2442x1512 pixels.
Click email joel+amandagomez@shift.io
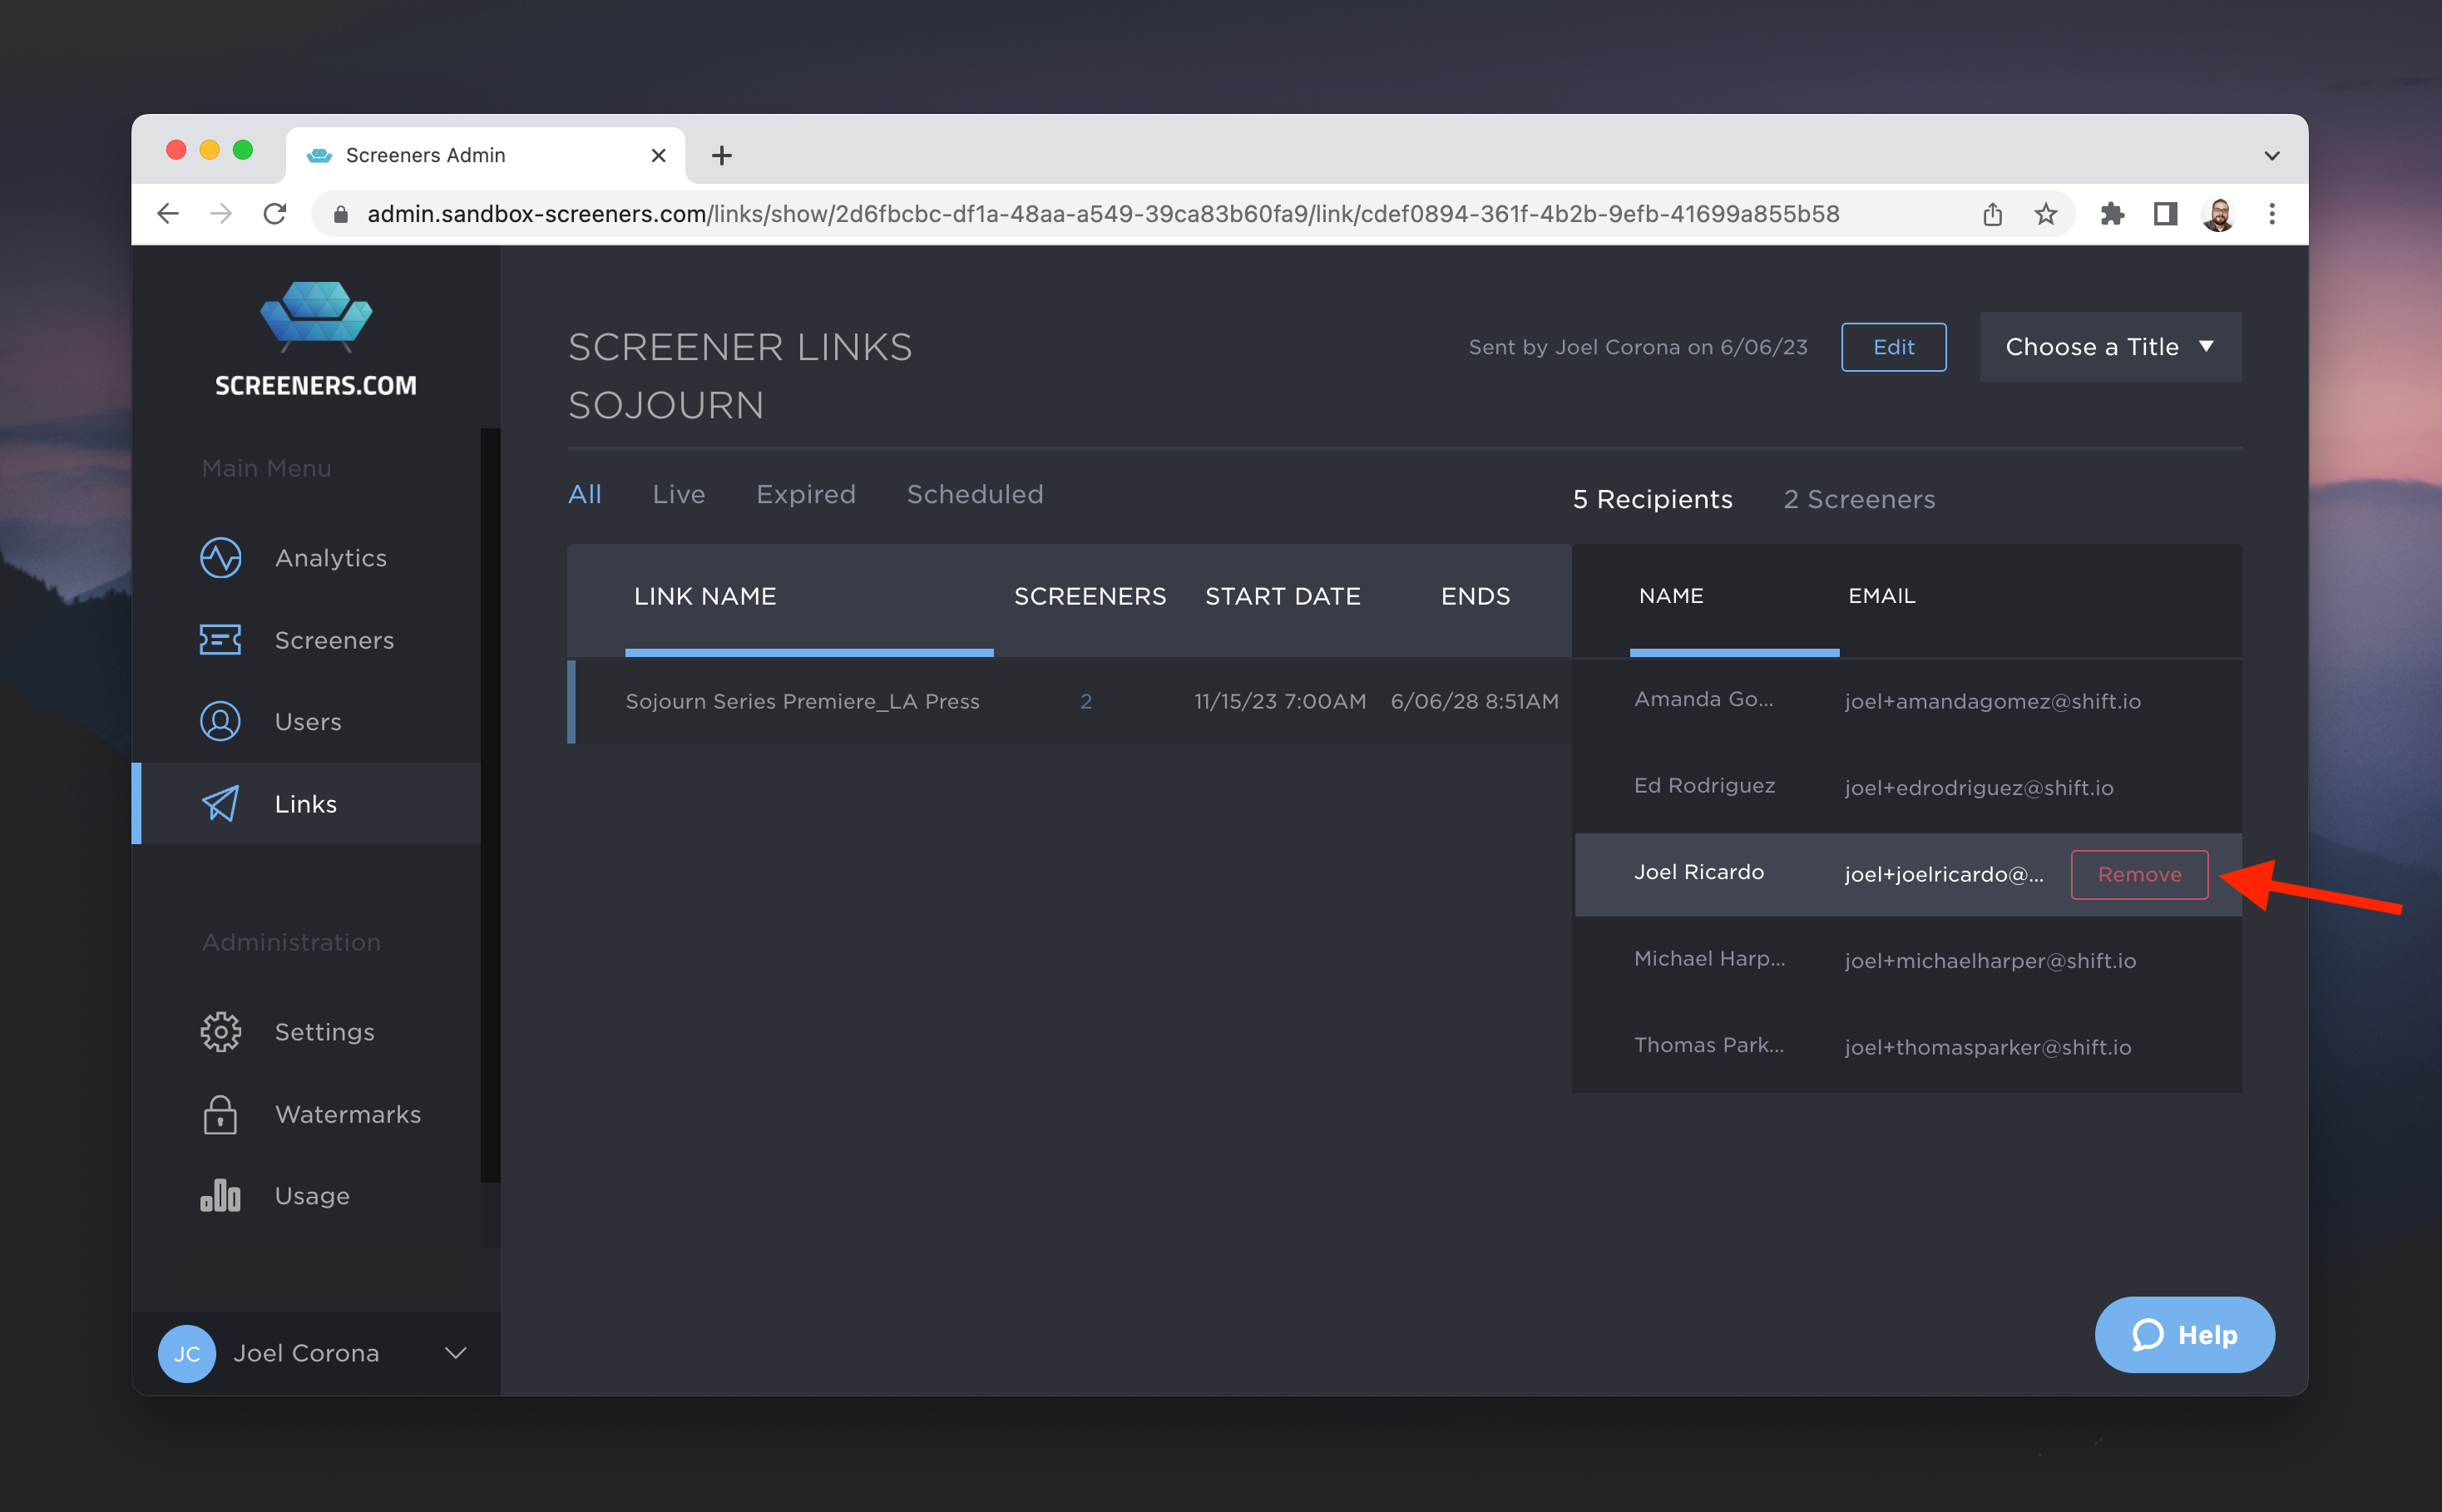coord(1992,701)
